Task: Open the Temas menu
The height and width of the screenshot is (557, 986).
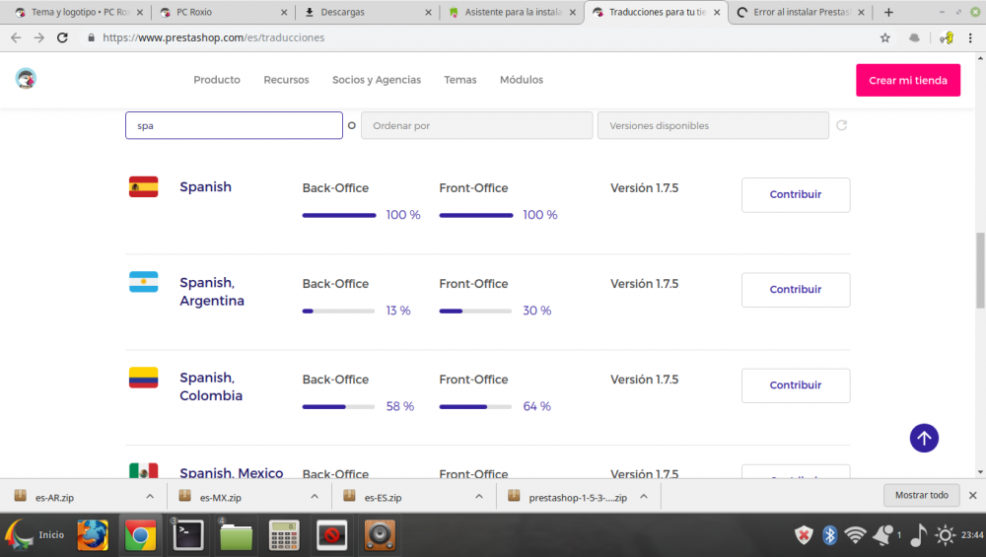Action: click(x=460, y=80)
